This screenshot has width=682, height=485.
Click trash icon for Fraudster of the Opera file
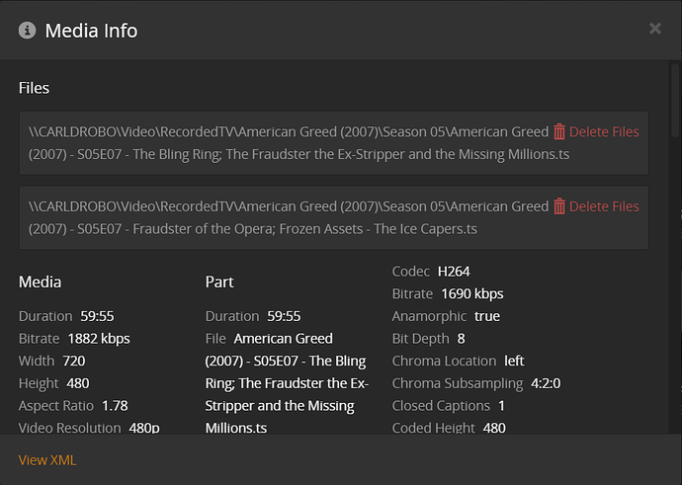559,206
